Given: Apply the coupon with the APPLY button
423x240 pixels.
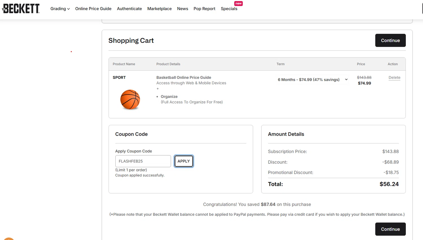Looking at the screenshot, I should [184, 161].
